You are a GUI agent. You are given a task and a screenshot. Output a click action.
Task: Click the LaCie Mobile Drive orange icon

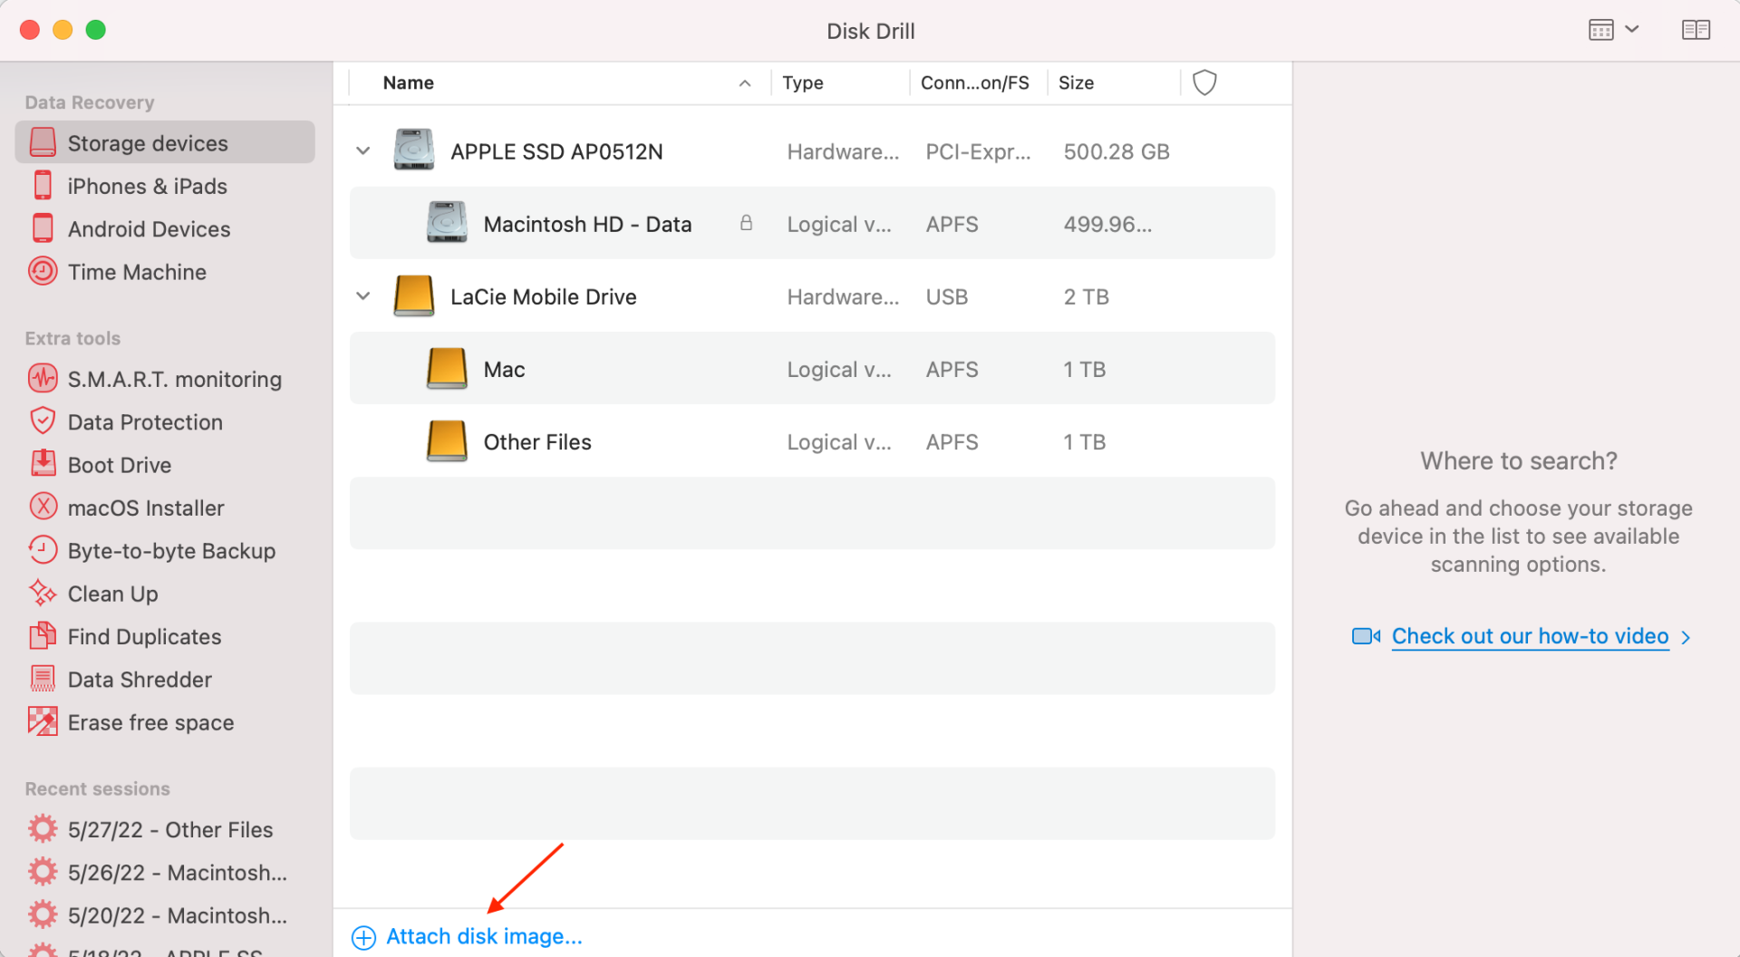coord(414,295)
